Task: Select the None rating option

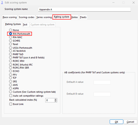Action: point(10,30)
